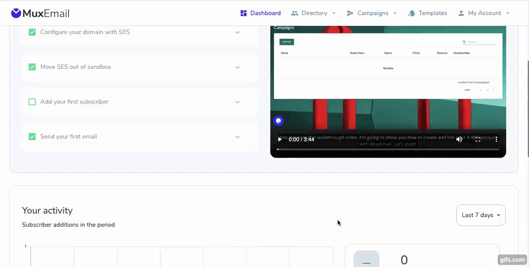This screenshot has height=267, width=529.
Task: Toggle Send your first email checkbox
Action: pos(32,137)
